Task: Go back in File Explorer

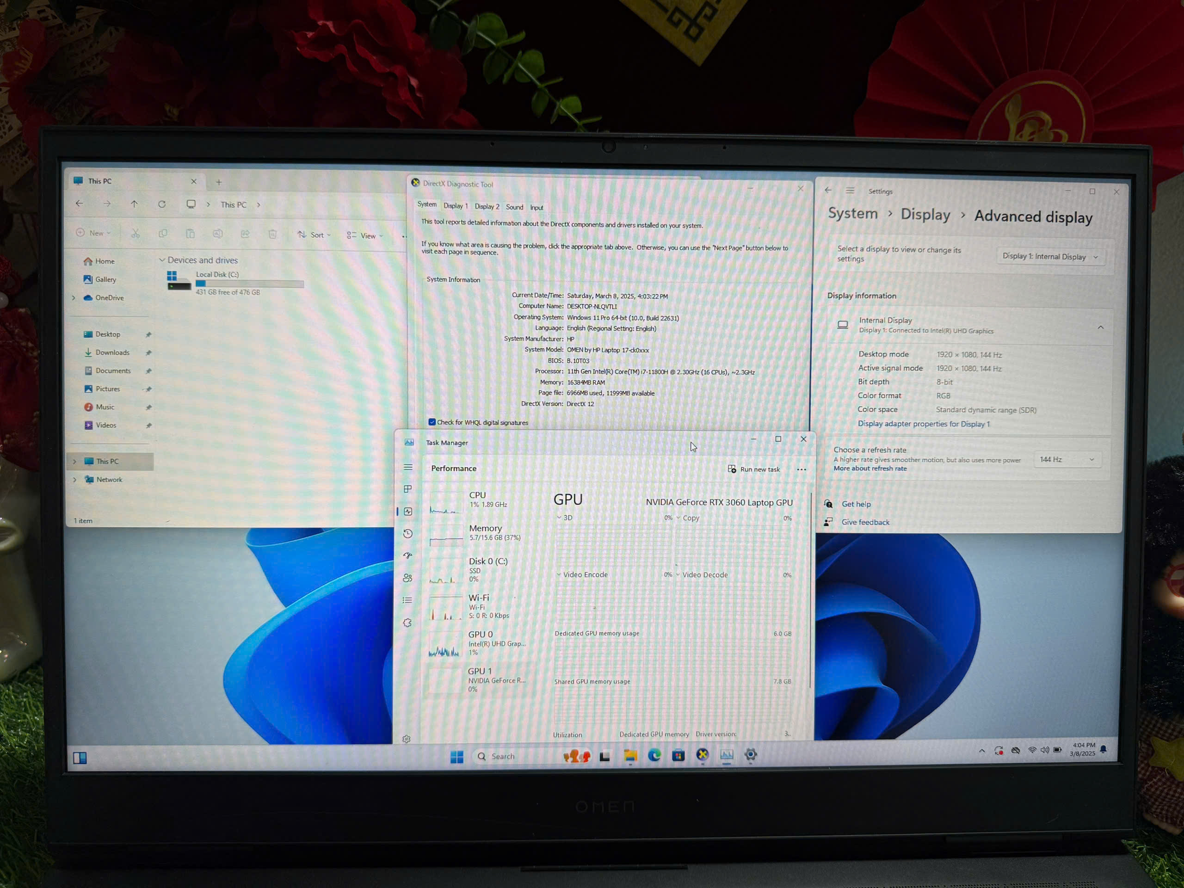Action: (x=79, y=203)
